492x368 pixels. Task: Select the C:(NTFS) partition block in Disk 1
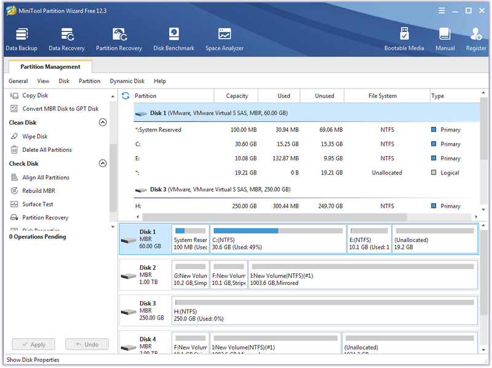(x=278, y=239)
